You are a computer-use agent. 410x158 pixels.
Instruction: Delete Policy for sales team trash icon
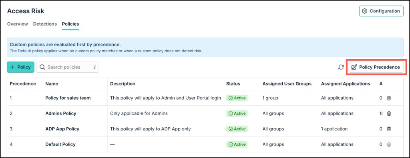click(389, 98)
